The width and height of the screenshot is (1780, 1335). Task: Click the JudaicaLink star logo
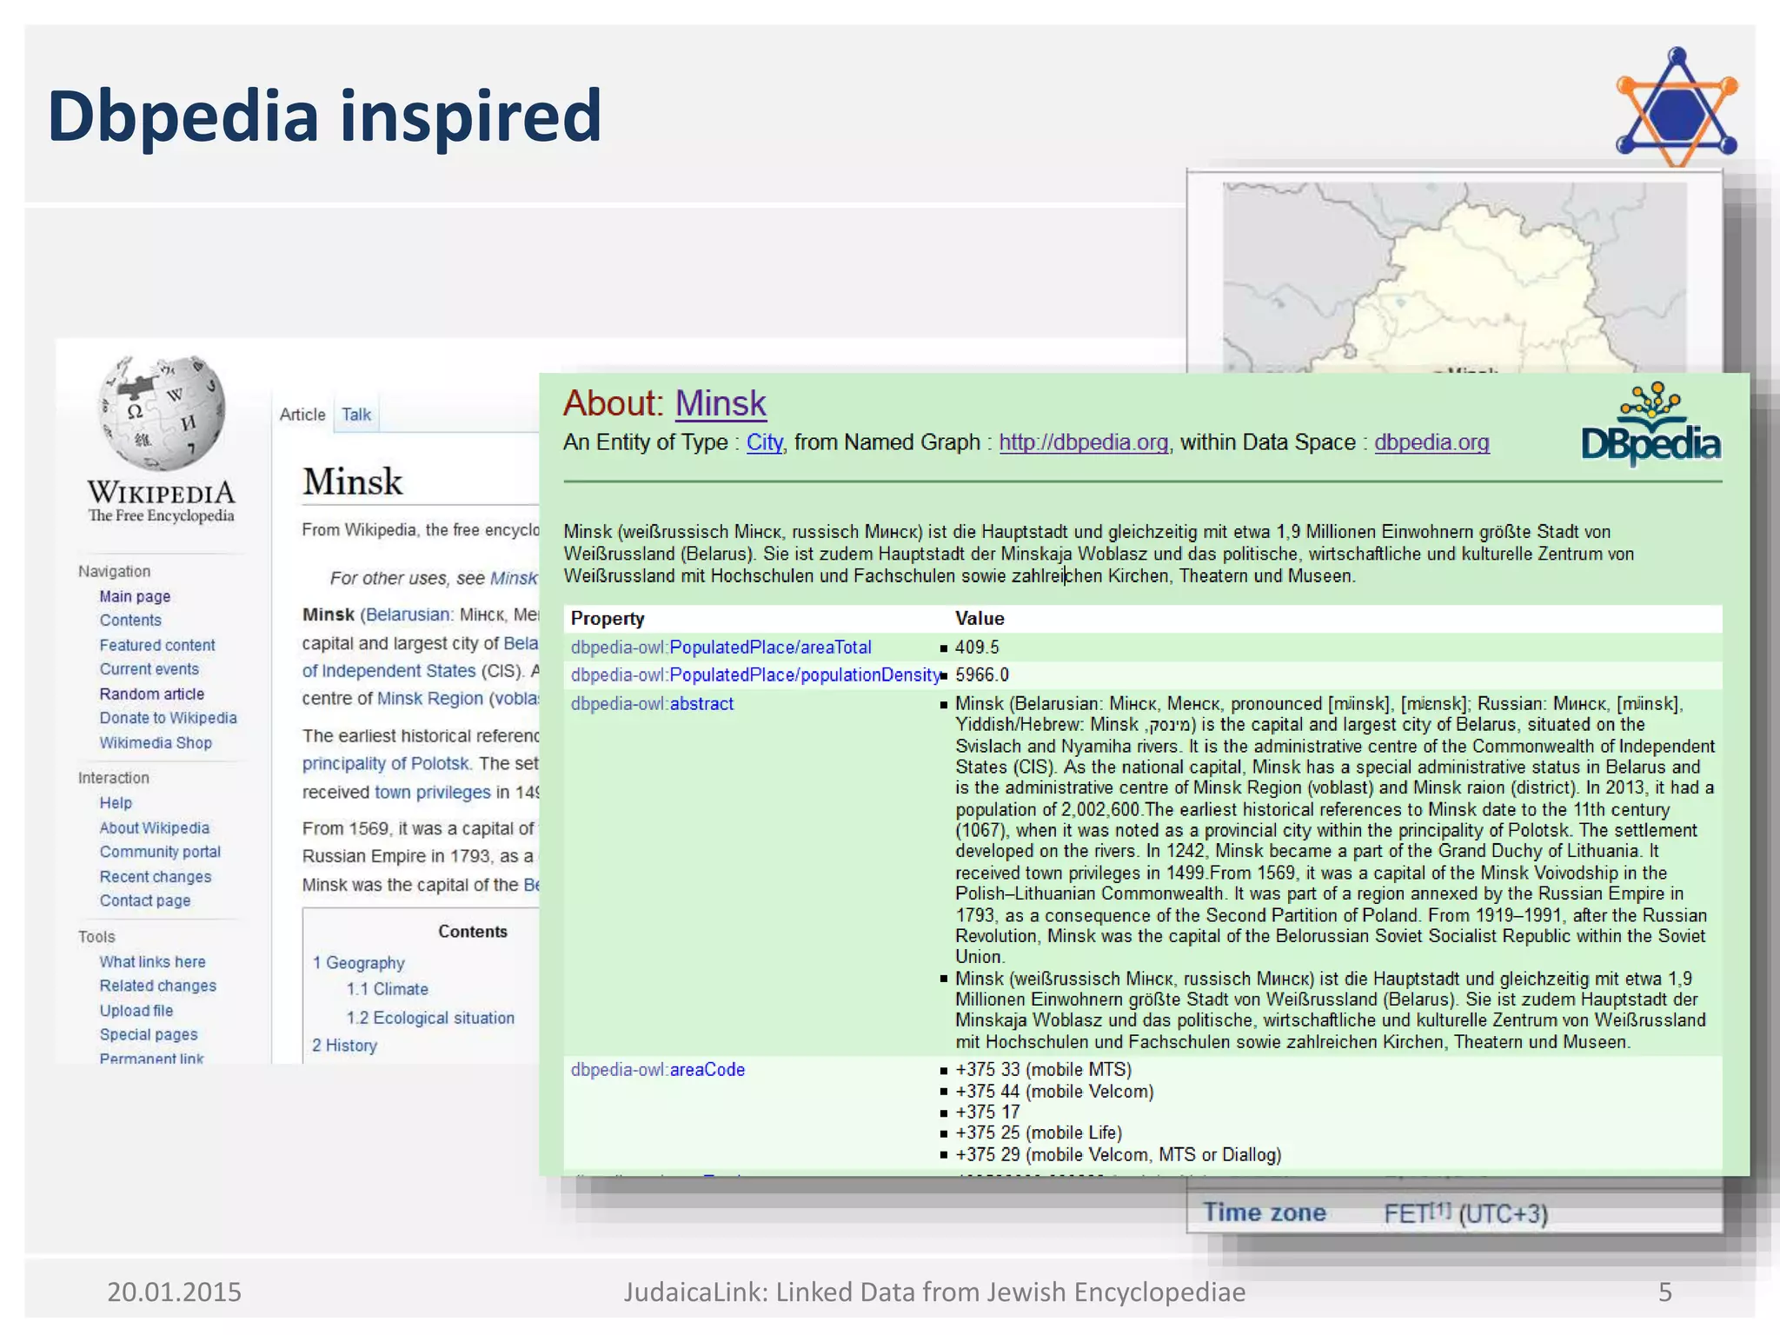coord(1677,106)
